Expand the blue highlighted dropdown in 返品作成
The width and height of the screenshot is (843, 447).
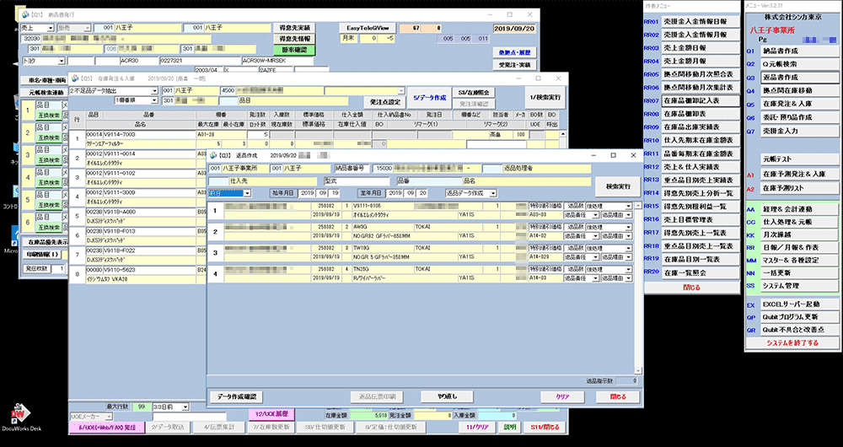[x=247, y=193]
